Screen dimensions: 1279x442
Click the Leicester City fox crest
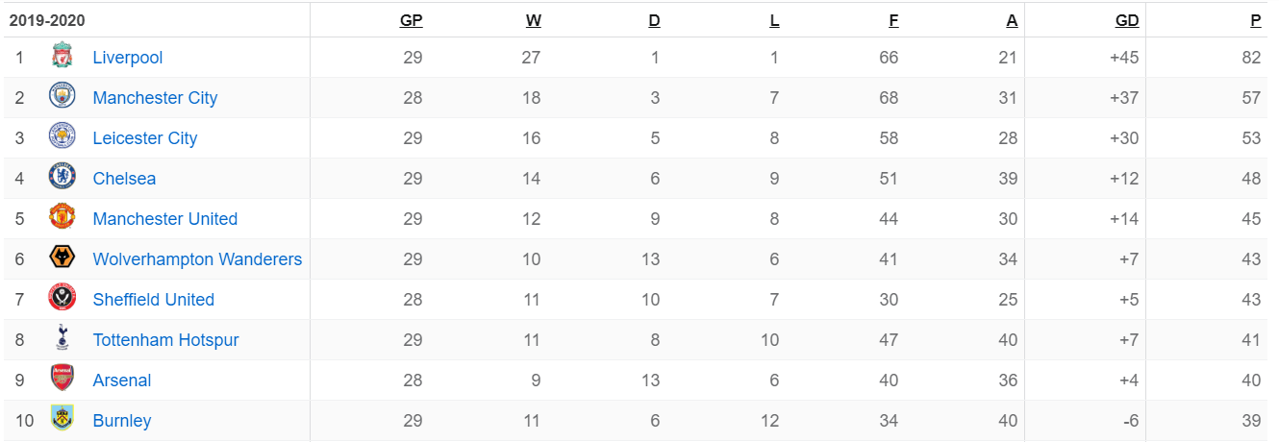(63, 137)
